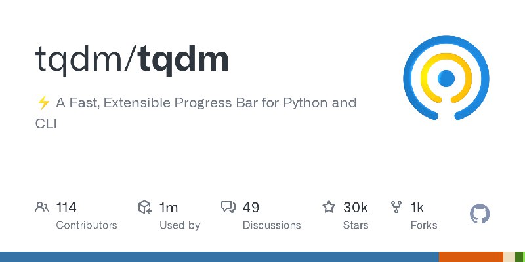The width and height of the screenshot is (525, 262).
Task: Select the 1m Used by count
Action: (169, 208)
